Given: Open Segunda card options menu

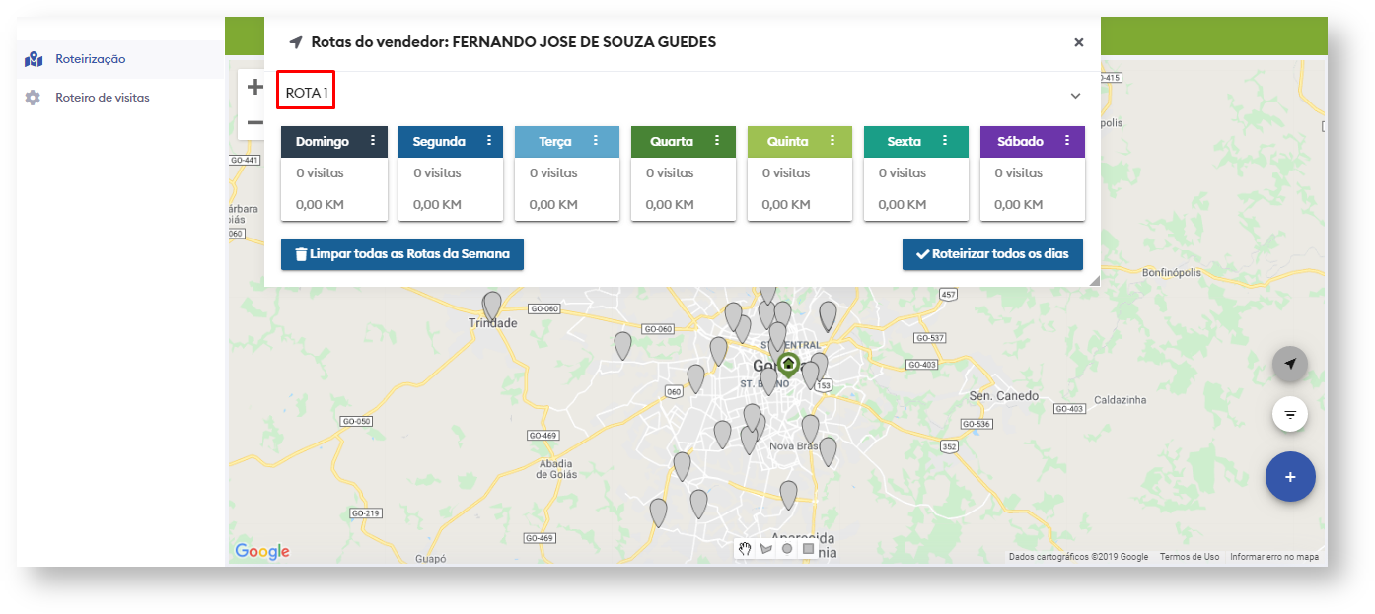Looking at the screenshot, I should (x=489, y=141).
